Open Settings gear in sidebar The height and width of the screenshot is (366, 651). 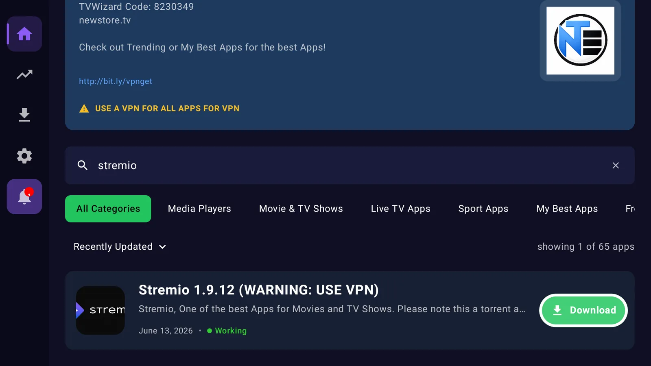click(x=24, y=156)
